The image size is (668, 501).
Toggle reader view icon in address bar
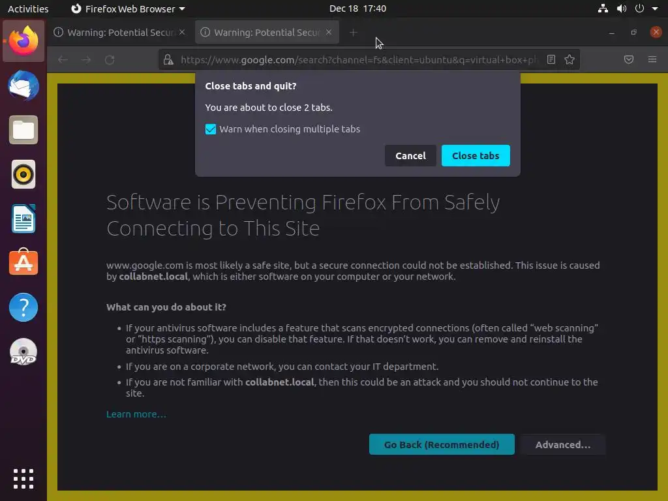click(x=551, y=59)
